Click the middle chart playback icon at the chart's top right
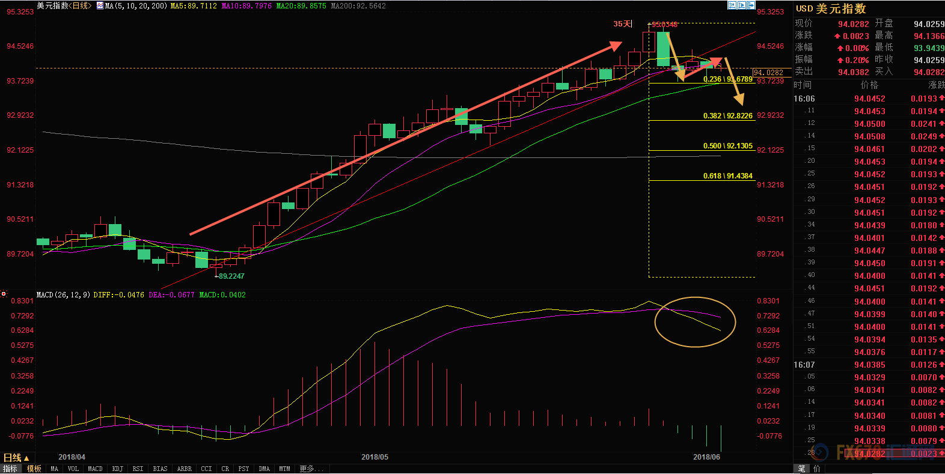 click(741, 5)
